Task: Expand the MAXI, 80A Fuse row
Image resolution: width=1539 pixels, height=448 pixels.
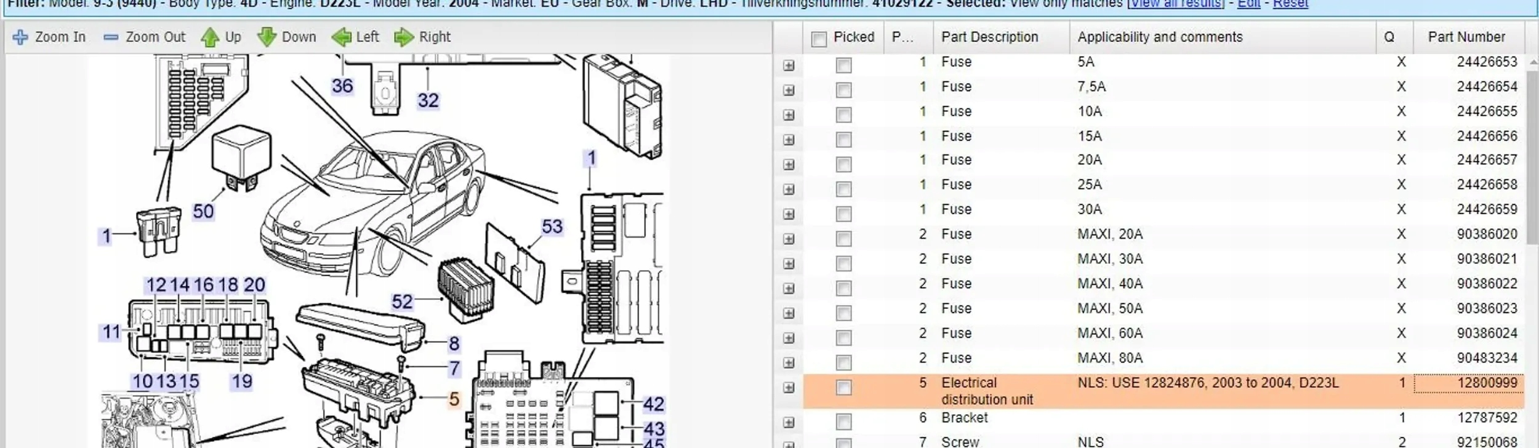Action: [789, 362]
